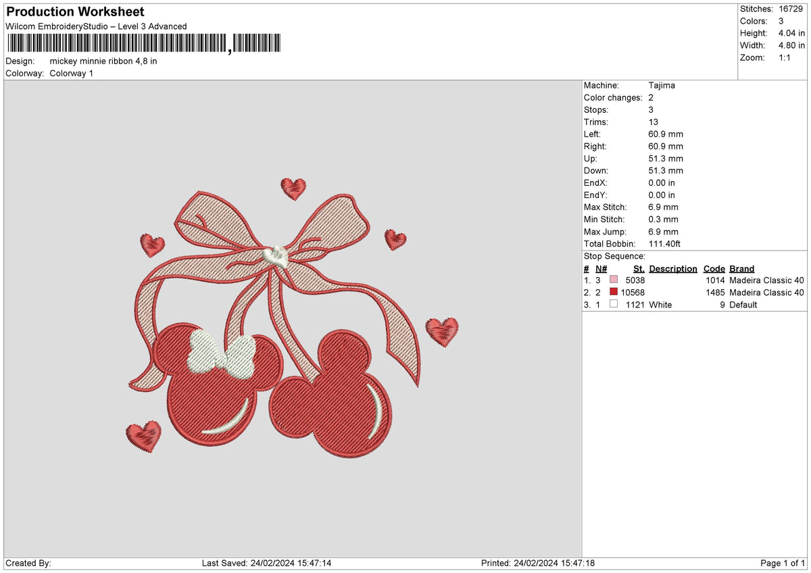Click the 'Colorway 1' value
Viewport: 811px width, 573px height.
coord(72,73)
